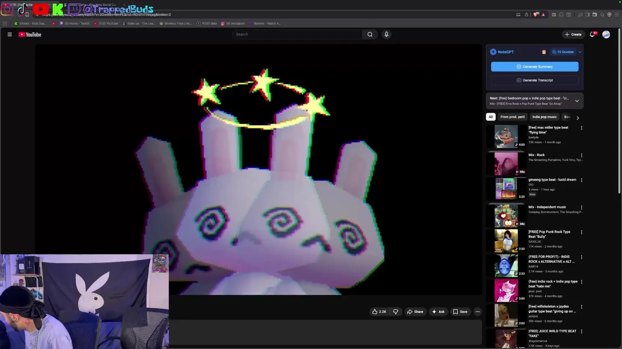Open options for JUICE WRLD "FAKE" video
The width and height of the screenshot is (622, 349).
pyautogui.click(x=581, y=332)
